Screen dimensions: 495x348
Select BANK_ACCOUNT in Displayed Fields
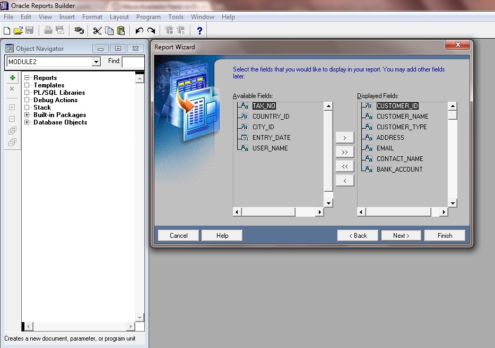(400, 169)
